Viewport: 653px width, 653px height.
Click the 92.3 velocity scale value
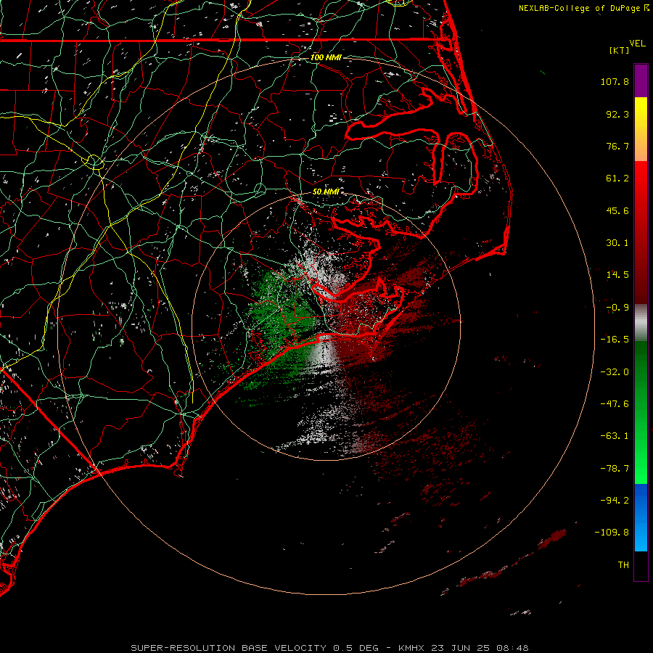pyautogui.click(x=617, y=114)
